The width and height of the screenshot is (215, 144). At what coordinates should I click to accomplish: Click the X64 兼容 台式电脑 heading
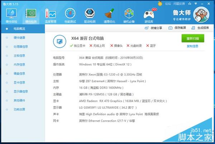(87, 38)
